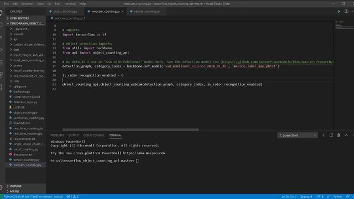Open pedestrian_counting.py in explorer
The height and width of the screenshot is (199, 354).
point(29,118)
